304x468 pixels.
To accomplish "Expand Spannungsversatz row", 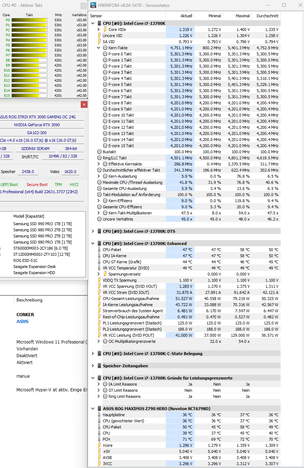I will pos(99,274).
